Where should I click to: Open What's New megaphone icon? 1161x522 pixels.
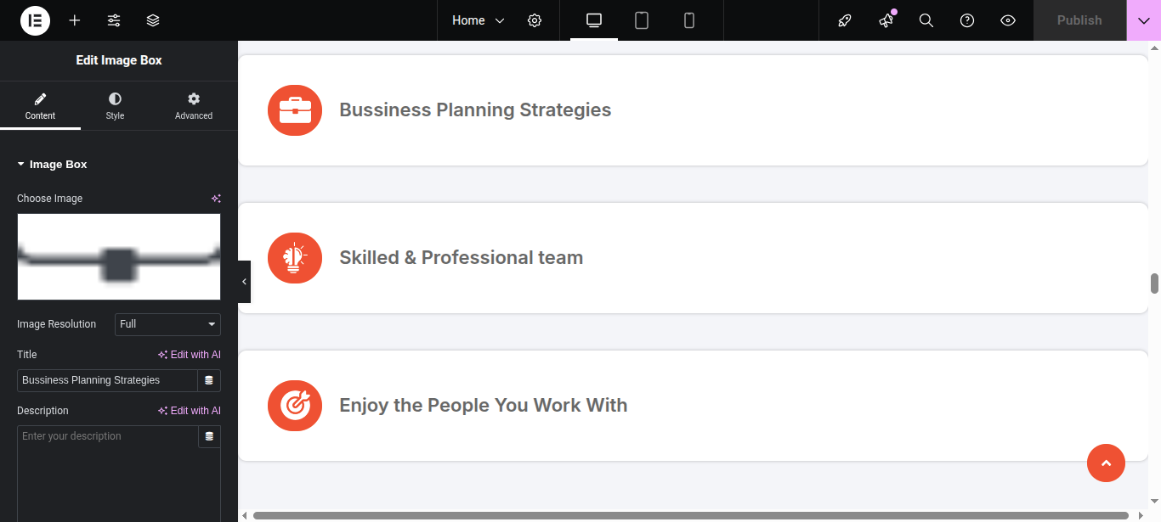point(886,20)
